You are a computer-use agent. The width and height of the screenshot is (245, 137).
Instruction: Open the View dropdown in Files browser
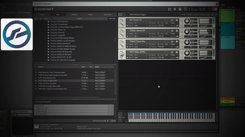[x=47, y=19]
